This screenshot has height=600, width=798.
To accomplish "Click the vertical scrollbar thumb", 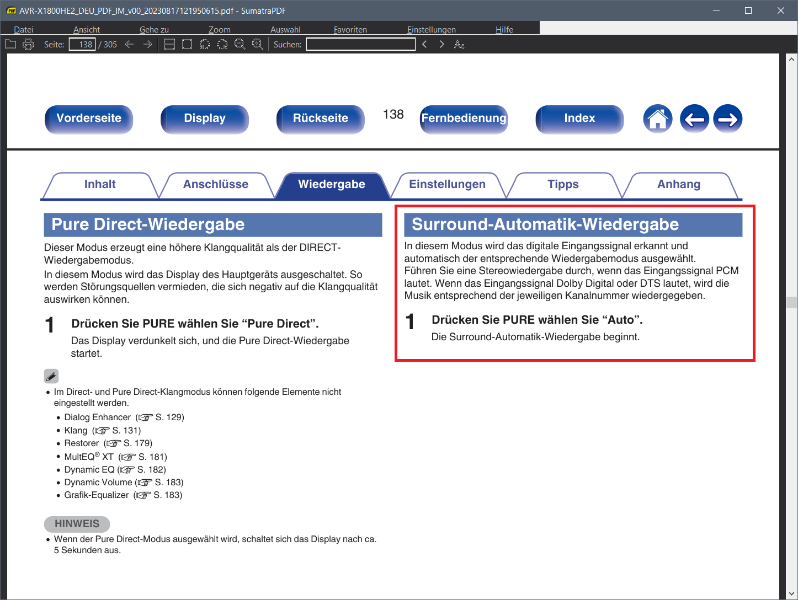I will coord(792,302).
